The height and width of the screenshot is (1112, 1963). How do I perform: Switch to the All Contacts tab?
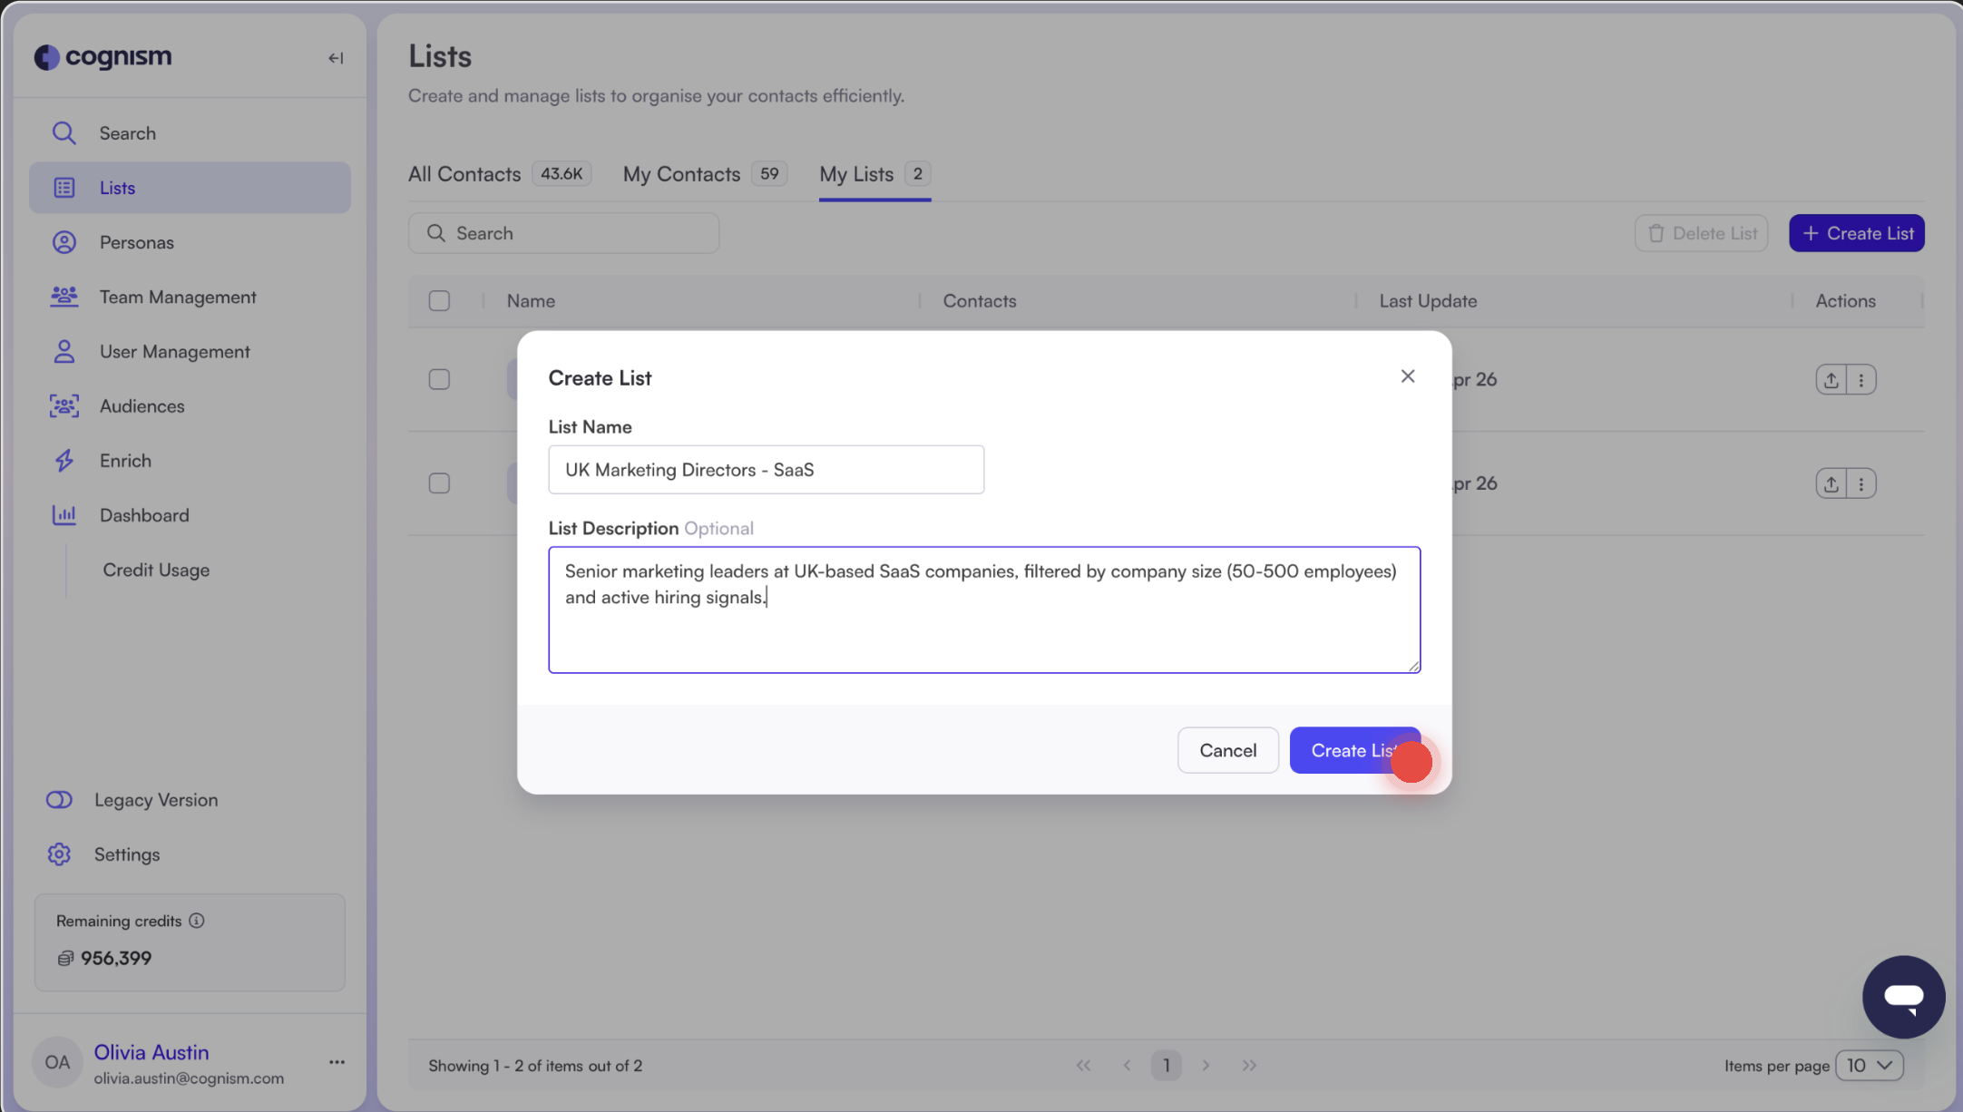[464, 173]
